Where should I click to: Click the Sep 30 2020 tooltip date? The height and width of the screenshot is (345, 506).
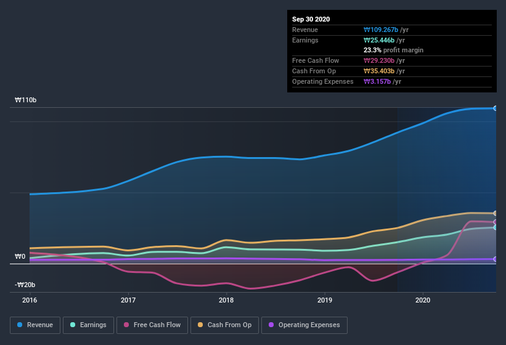point(311,19)
